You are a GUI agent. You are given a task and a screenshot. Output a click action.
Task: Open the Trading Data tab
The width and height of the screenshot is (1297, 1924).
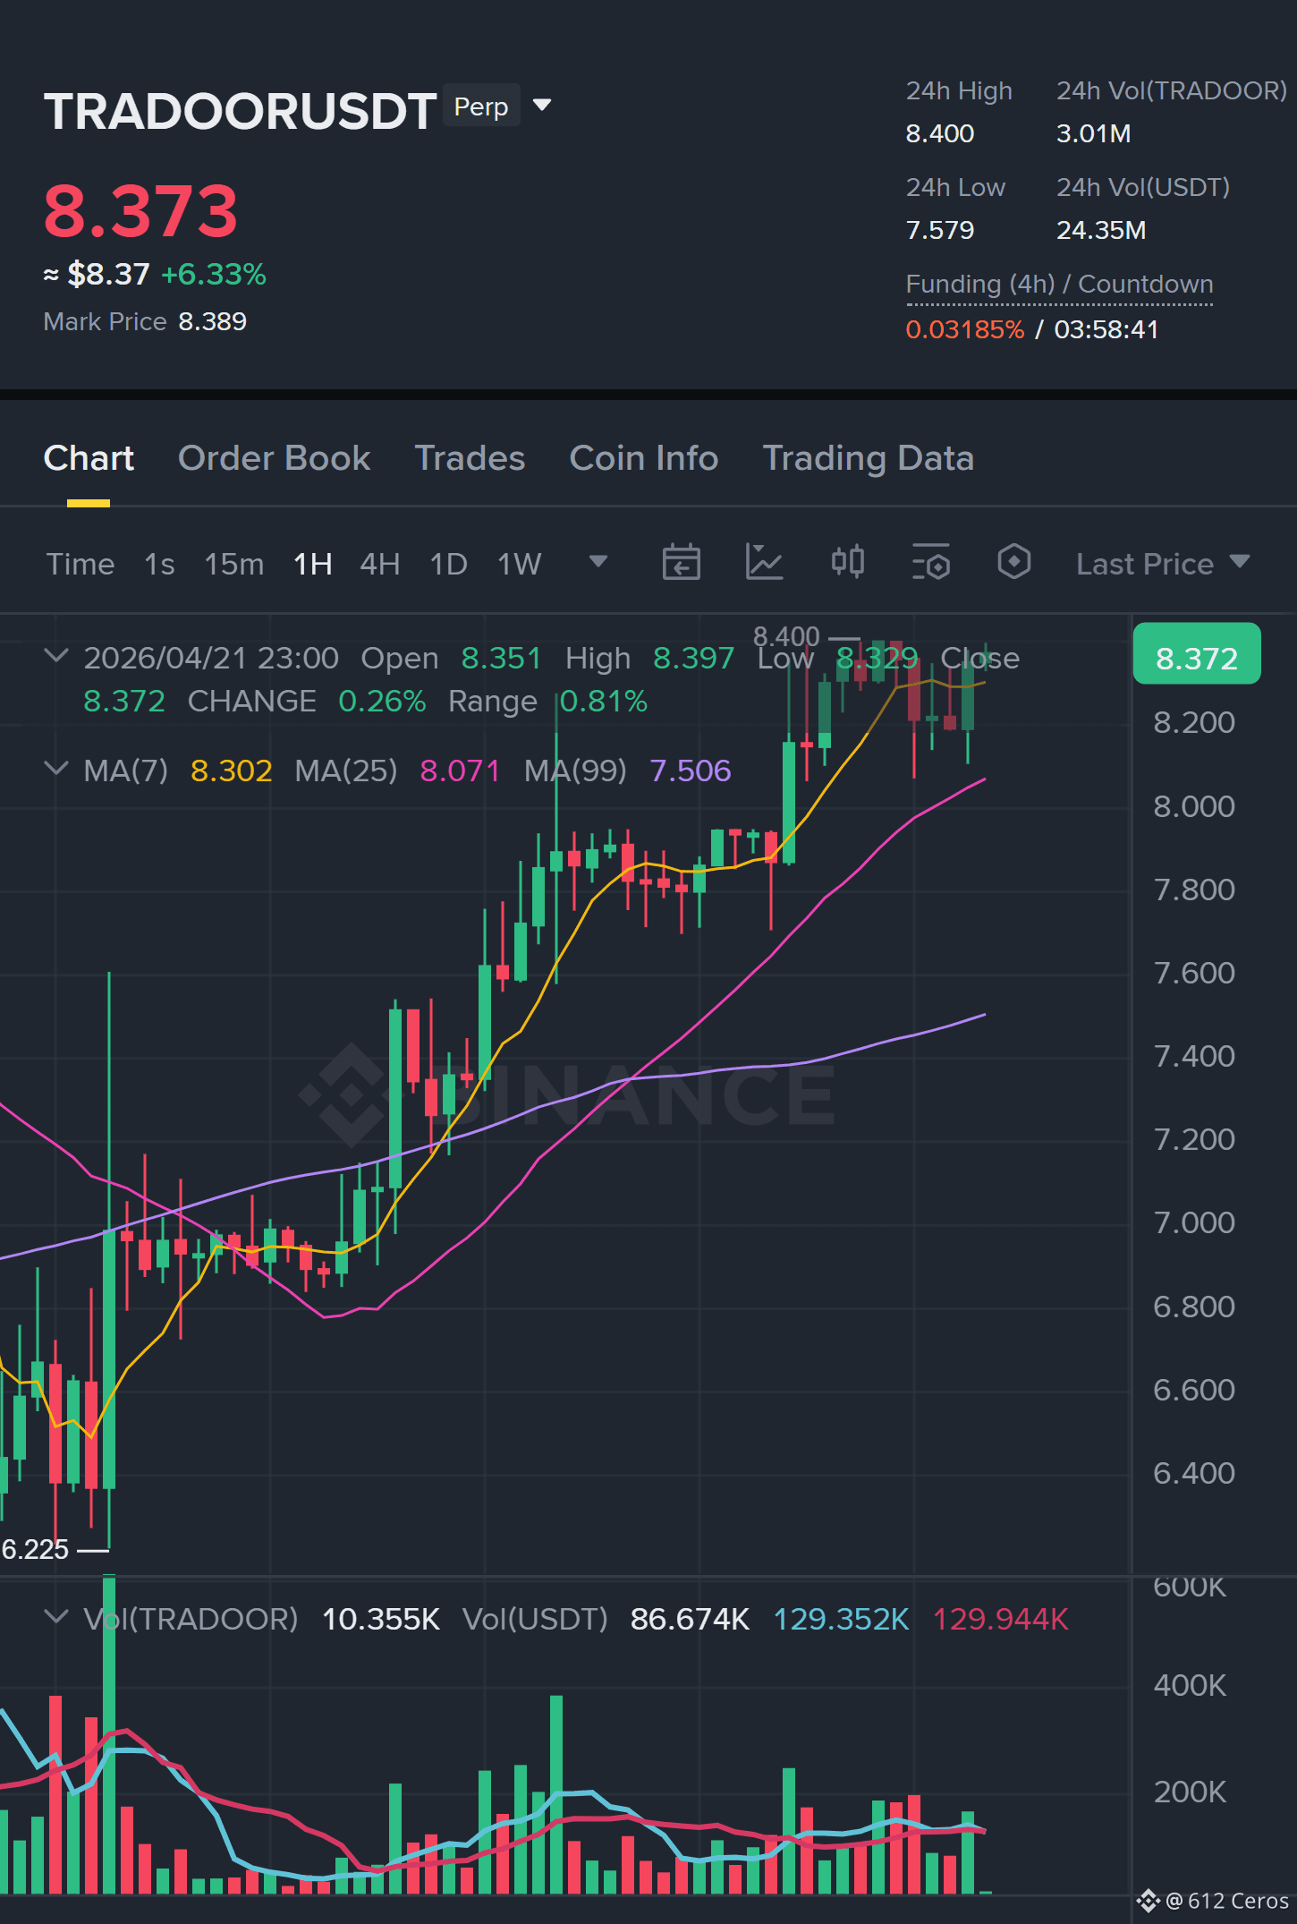click(868, 458)
